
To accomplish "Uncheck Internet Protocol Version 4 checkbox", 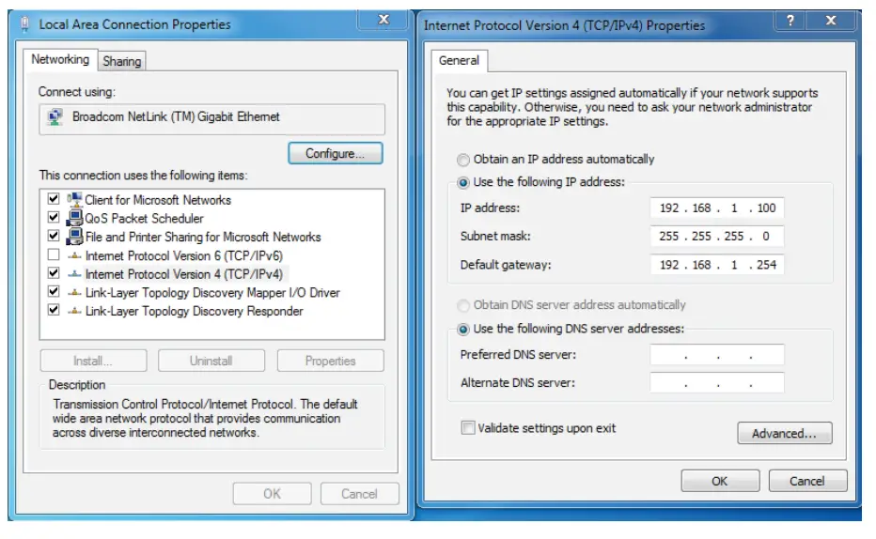I will coord(54,273).
